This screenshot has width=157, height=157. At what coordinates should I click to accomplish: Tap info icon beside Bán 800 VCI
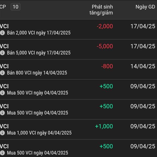2,73
